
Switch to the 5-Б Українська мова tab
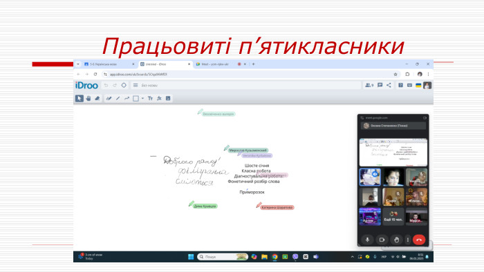click(109, 64)
